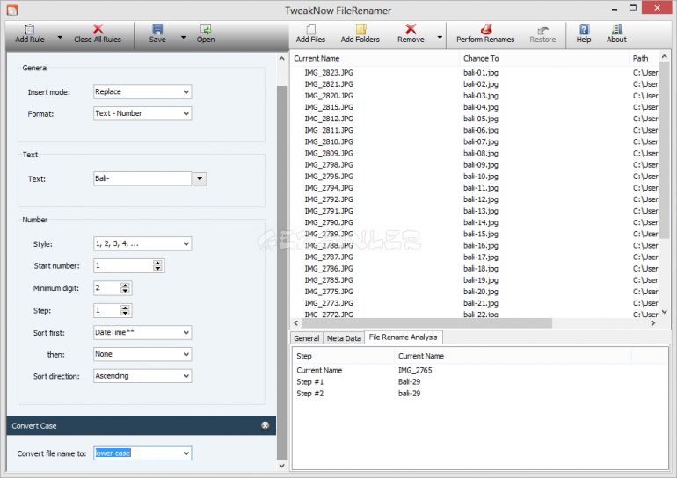Close the Convert Case rule
Screen dimensions: 677x478
pyautogui.click(x=266, y=426)
